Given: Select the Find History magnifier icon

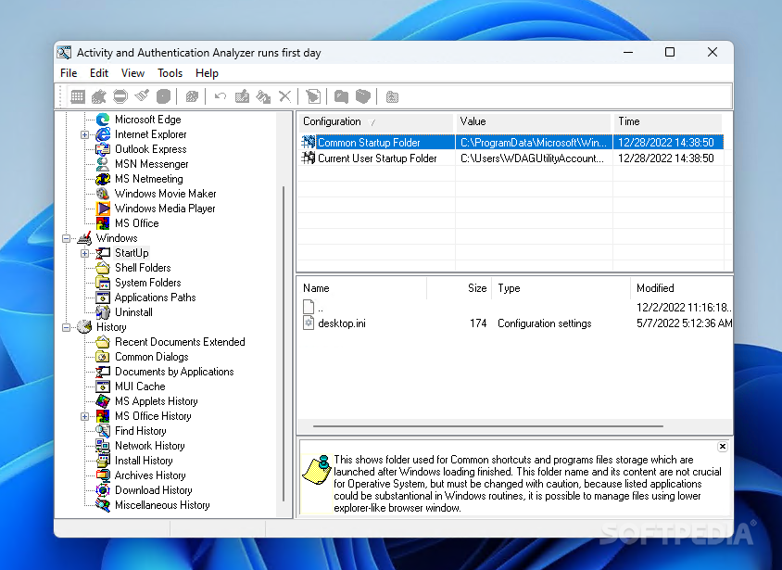Looking at the screenshot, I should click(103, 431).
